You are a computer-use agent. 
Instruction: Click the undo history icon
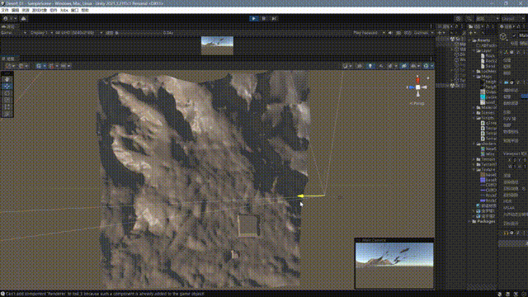(x=459, y=18)
